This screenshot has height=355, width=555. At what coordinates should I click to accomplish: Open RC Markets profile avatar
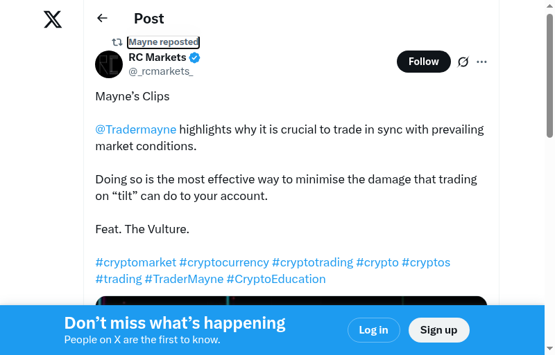point(109,64)
